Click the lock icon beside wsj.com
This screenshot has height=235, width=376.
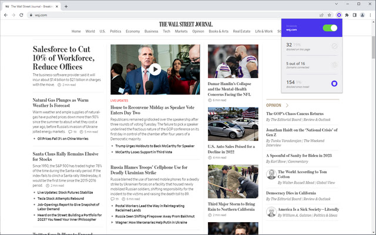pos(31,15)
